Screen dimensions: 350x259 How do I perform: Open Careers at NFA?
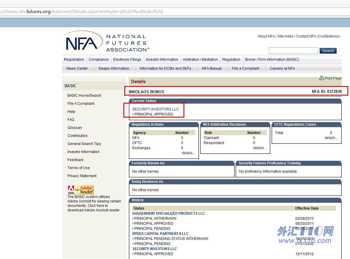point(282,68)
